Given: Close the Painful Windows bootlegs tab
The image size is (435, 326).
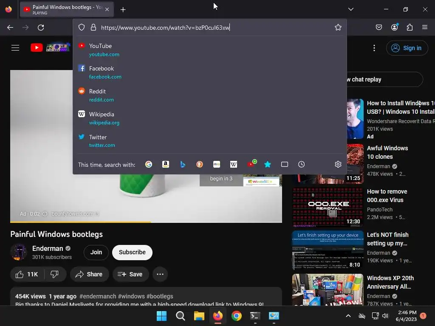Looking at the screenshot, I should point(107,9).
